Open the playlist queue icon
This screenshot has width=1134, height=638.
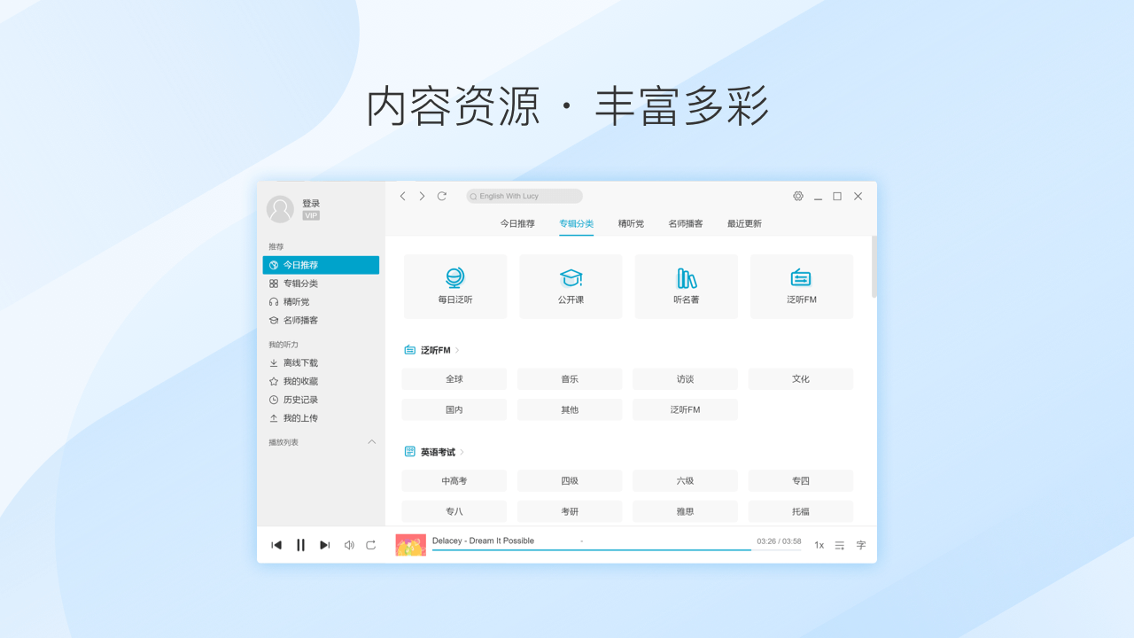[x=840, y=546]
